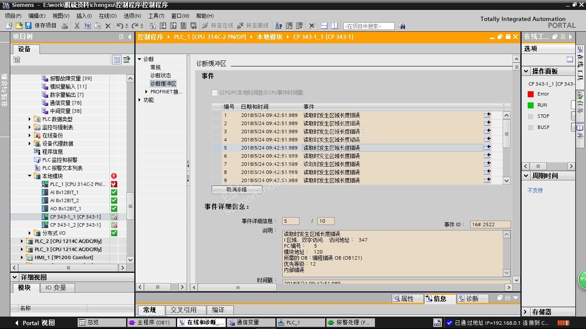Click the start CPU icon

pyautogui.click(x=289, y=26)
